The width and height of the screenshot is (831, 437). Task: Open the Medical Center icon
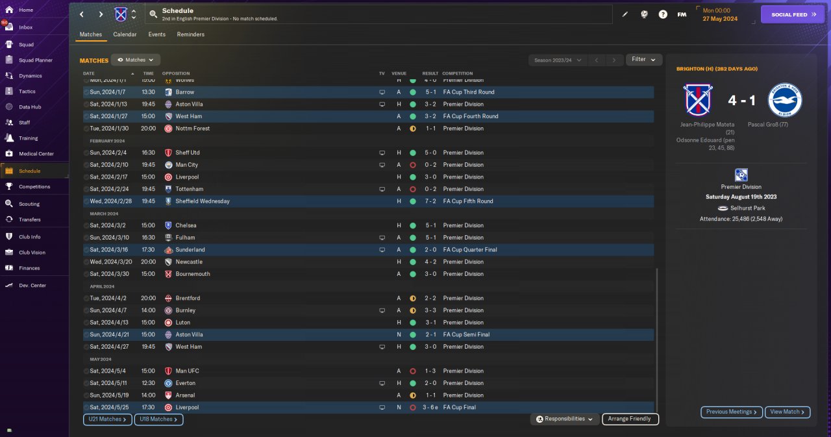tap(9, 154)
